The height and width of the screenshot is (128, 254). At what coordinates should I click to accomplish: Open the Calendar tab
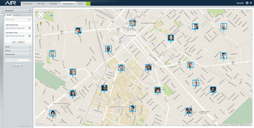click(x=54, y=3)
